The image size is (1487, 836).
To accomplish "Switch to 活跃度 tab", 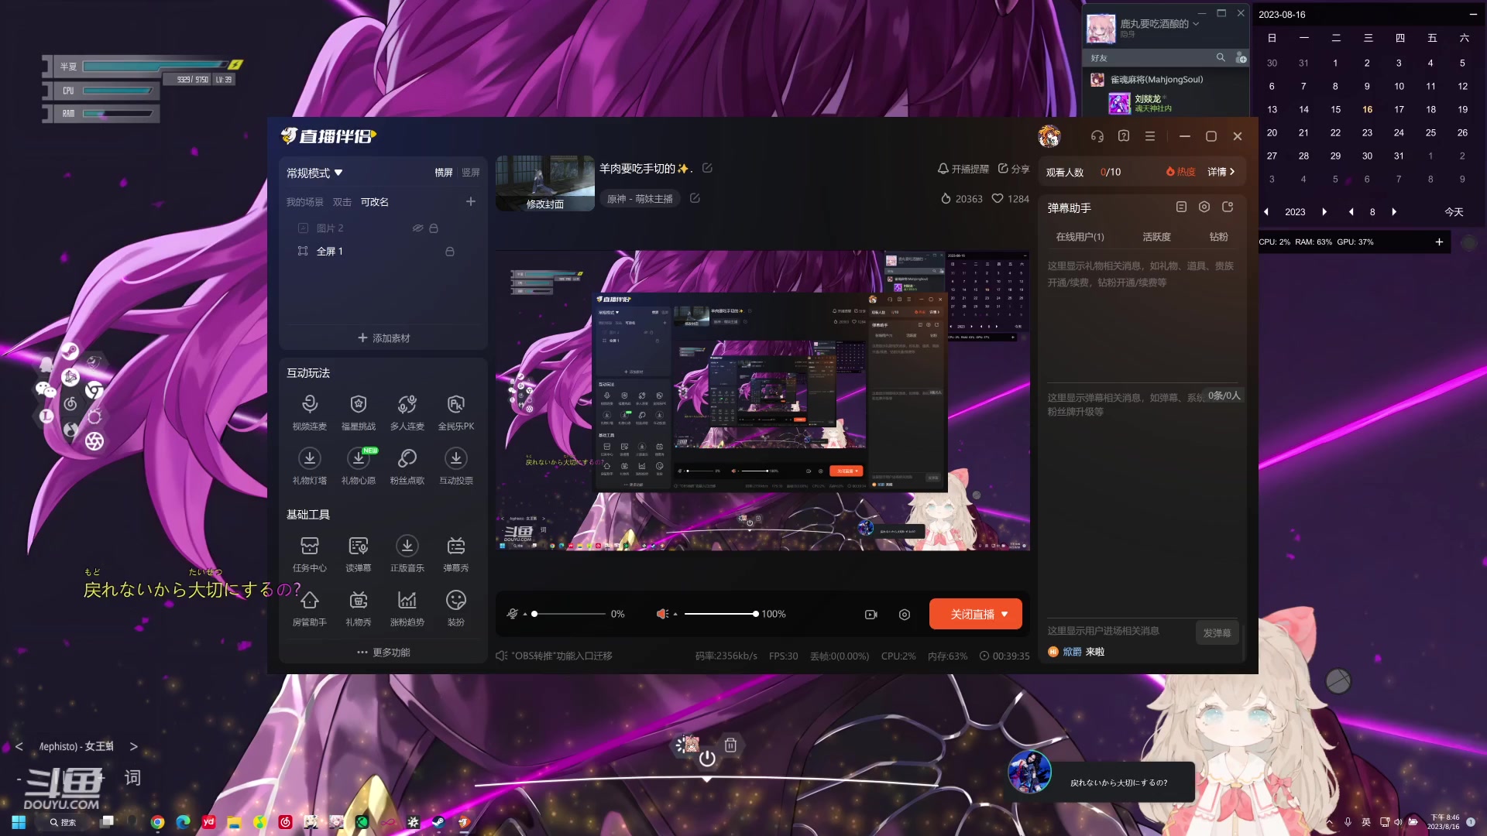I will coord(1156,237).
